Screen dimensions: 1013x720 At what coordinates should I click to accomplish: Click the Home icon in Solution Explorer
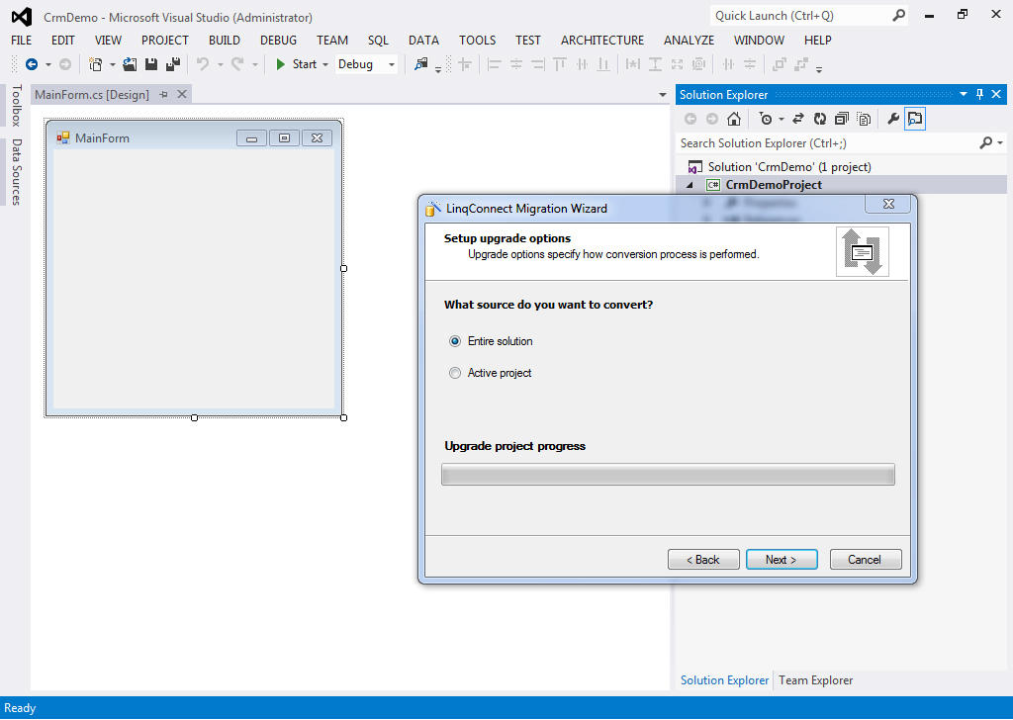tap(733, 119)
